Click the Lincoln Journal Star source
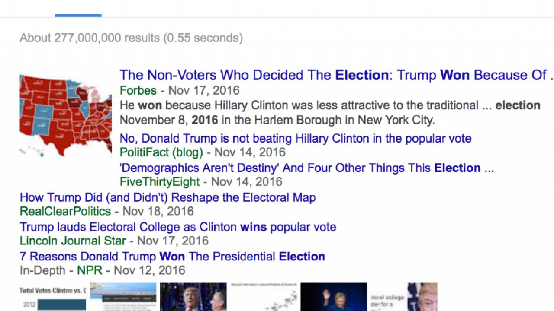This screenshot has width=554, height=311. pos(73,241)
